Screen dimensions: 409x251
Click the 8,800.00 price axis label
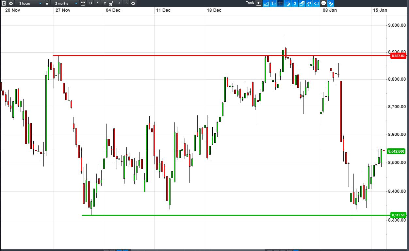point(397,79)
